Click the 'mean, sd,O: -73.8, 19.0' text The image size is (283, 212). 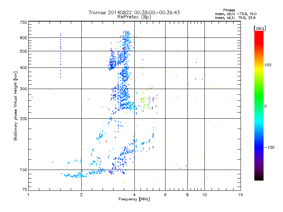click(236, 14)
